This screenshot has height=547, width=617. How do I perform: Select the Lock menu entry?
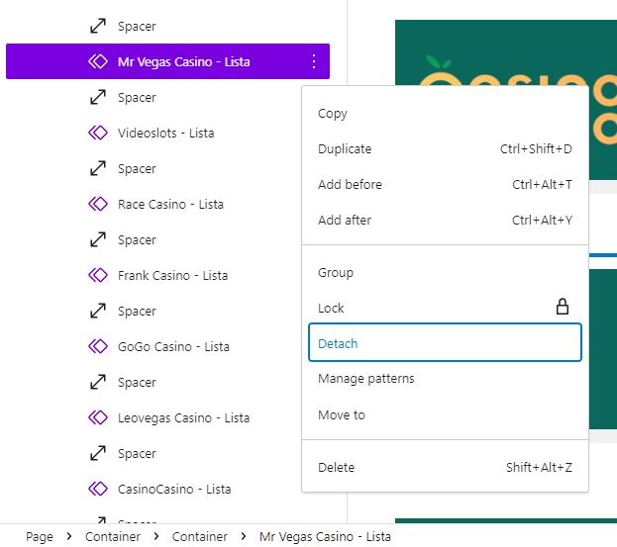[445, 308]
